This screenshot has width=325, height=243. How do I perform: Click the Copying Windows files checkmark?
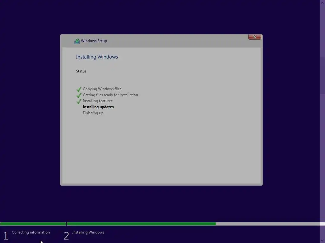coord(79,89)
